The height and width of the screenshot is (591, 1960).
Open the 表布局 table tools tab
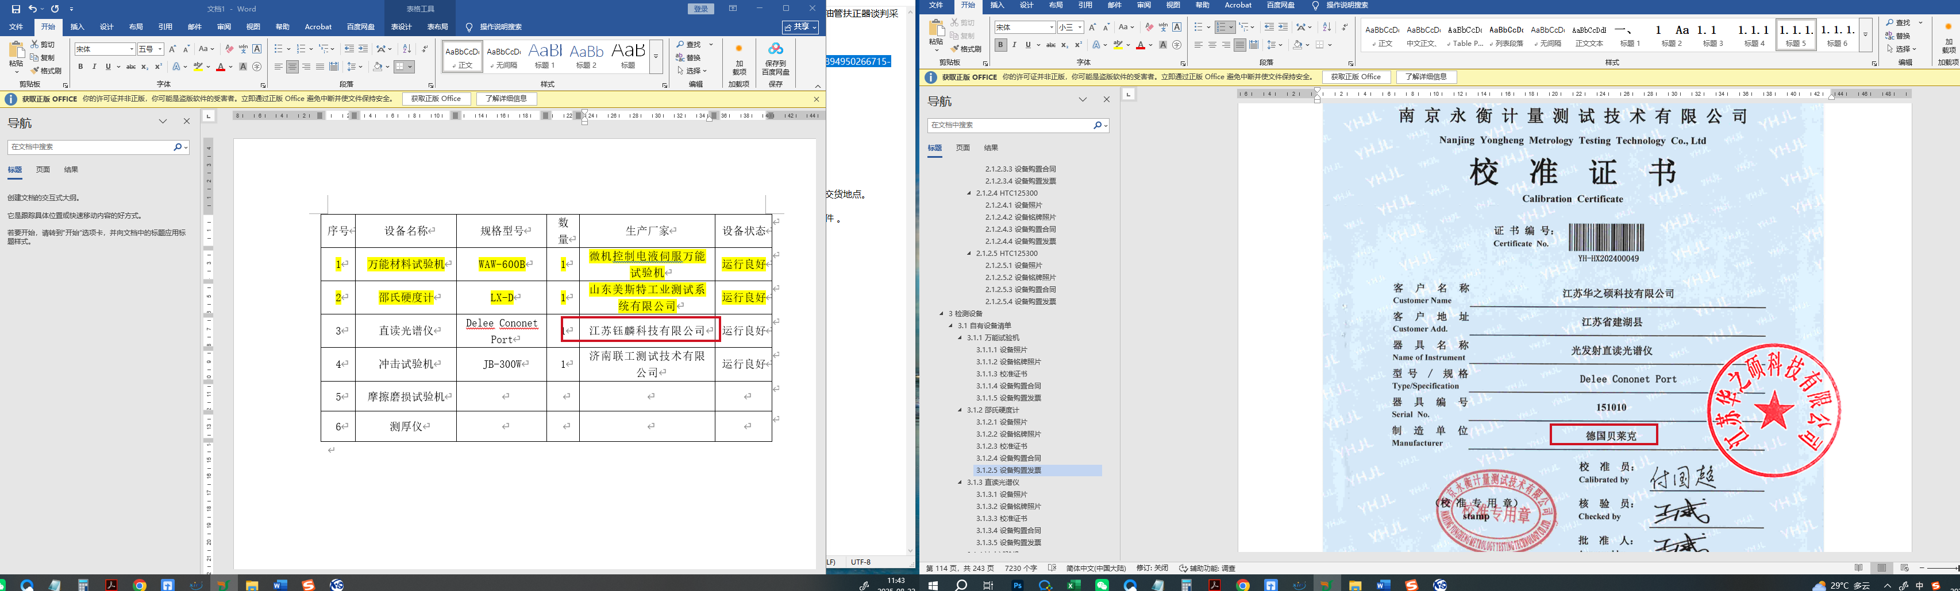[x=437, y=26]
